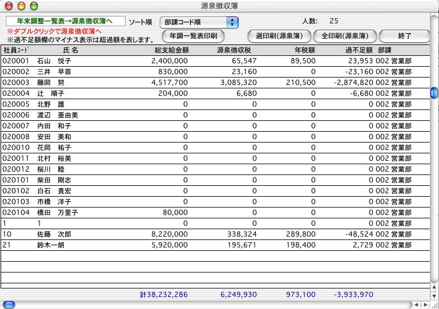Select the name 内田 和子
The image size is (439, 309).
pyautogui.click(x=54, y=126)
